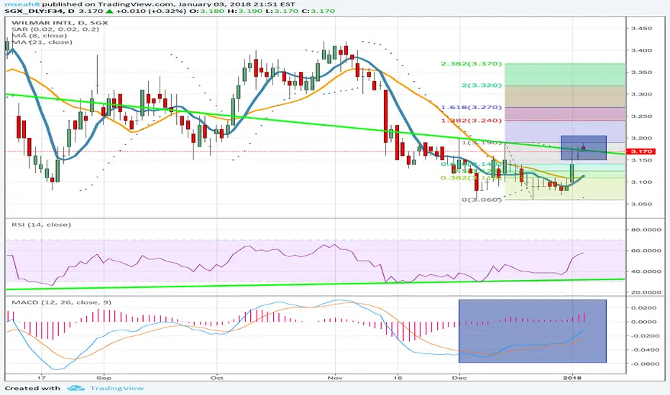Screen dimensions: 670x395
Task: Click the 0.382 Fibonacci level label
Action: (x=472, y=177)
